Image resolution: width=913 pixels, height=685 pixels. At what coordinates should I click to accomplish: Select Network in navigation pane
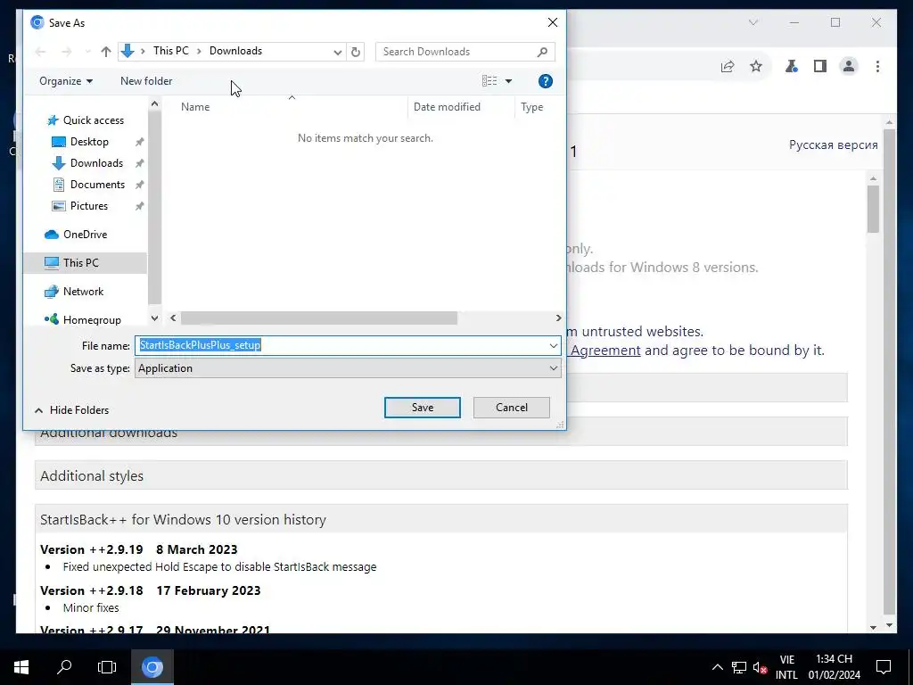coord(83,292)
